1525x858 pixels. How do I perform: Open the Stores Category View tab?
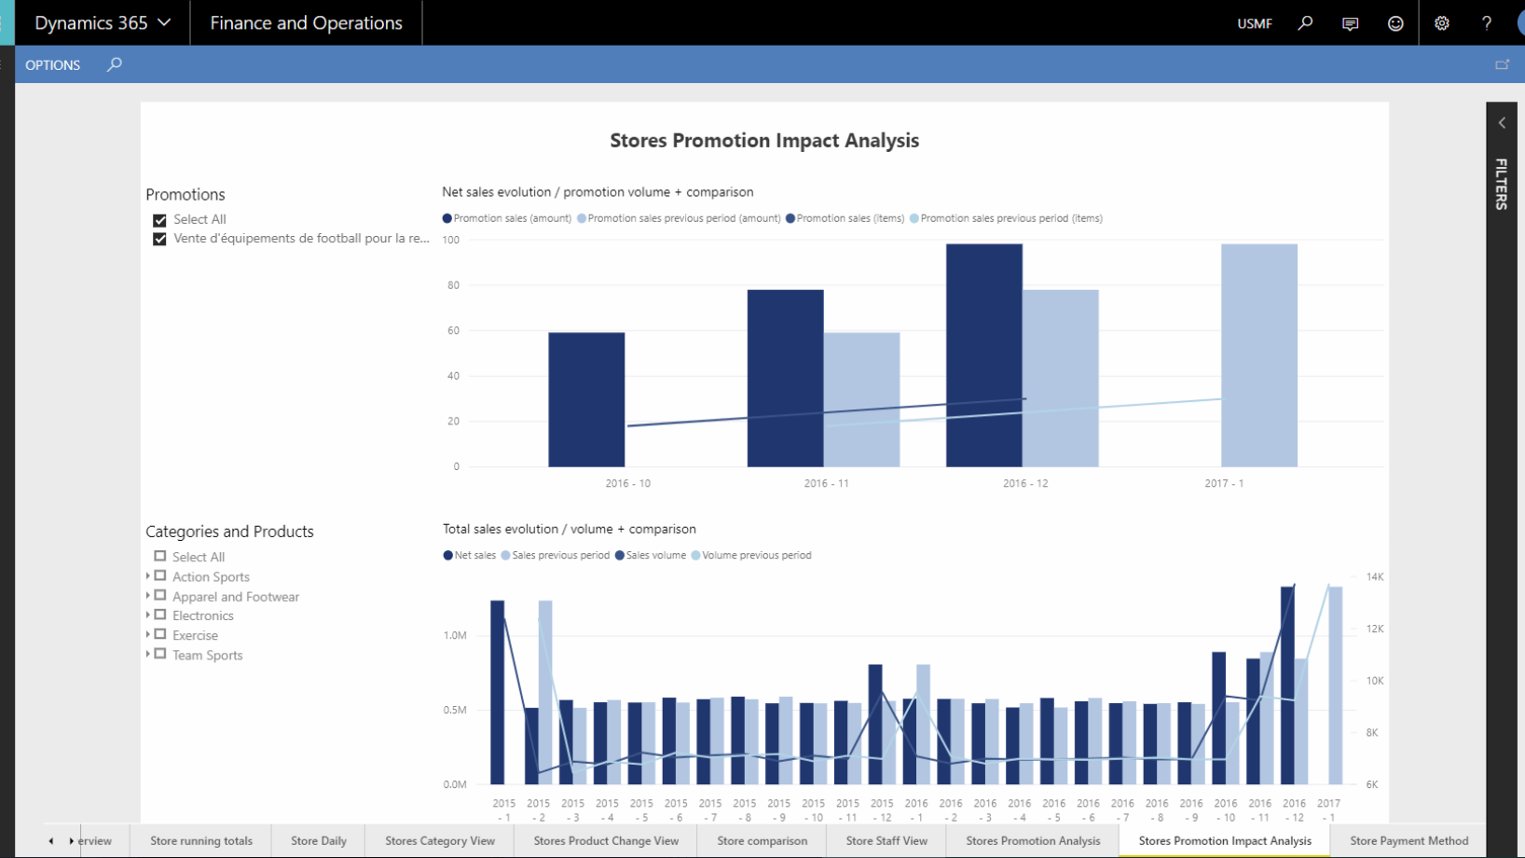(439, 840)
